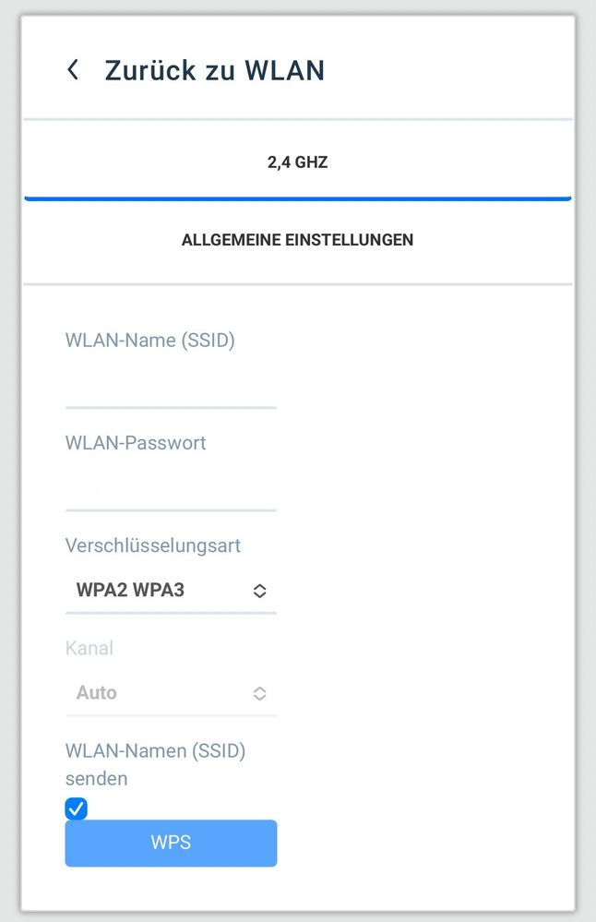Click the 'WLAN-Passwort' field label
The width and height of the screenshot is (596, 922).
pyautogui.click(x=136, y=443)
